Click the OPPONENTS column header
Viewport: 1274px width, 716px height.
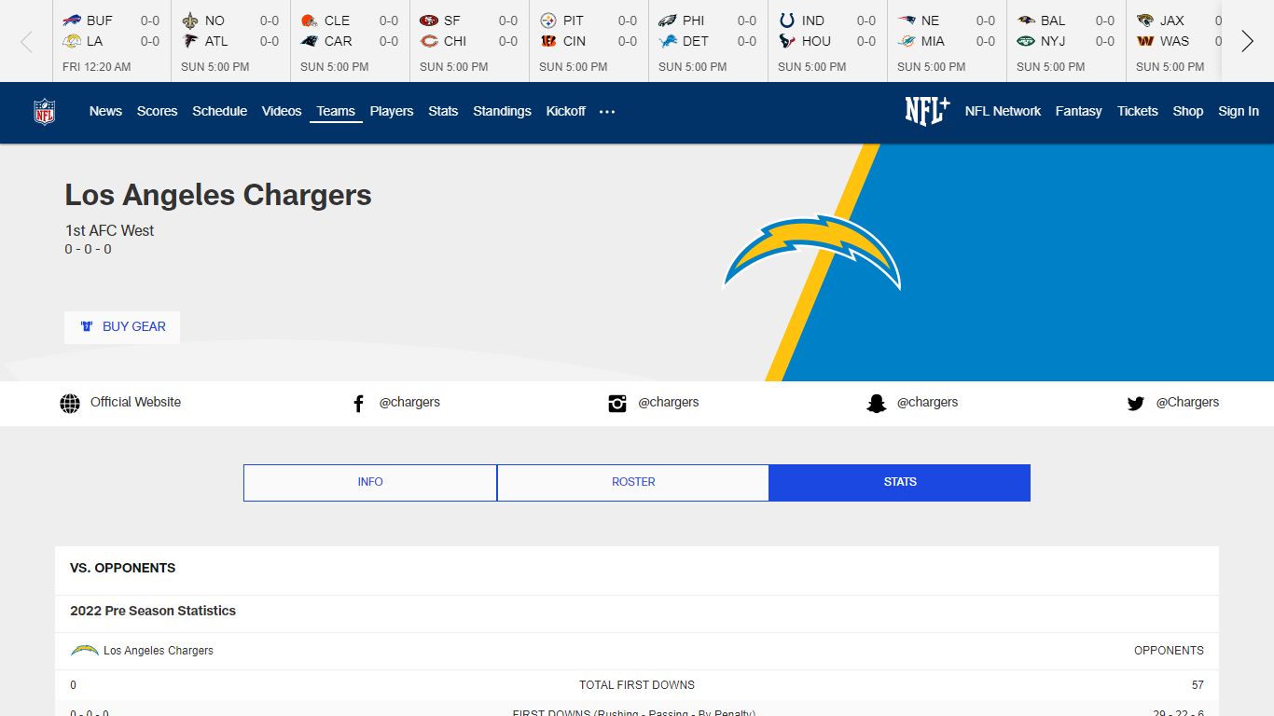1169,651
